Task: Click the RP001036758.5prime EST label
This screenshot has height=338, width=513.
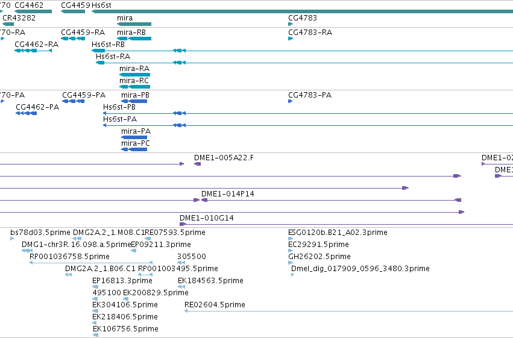Action: click(x=69, y=257)
